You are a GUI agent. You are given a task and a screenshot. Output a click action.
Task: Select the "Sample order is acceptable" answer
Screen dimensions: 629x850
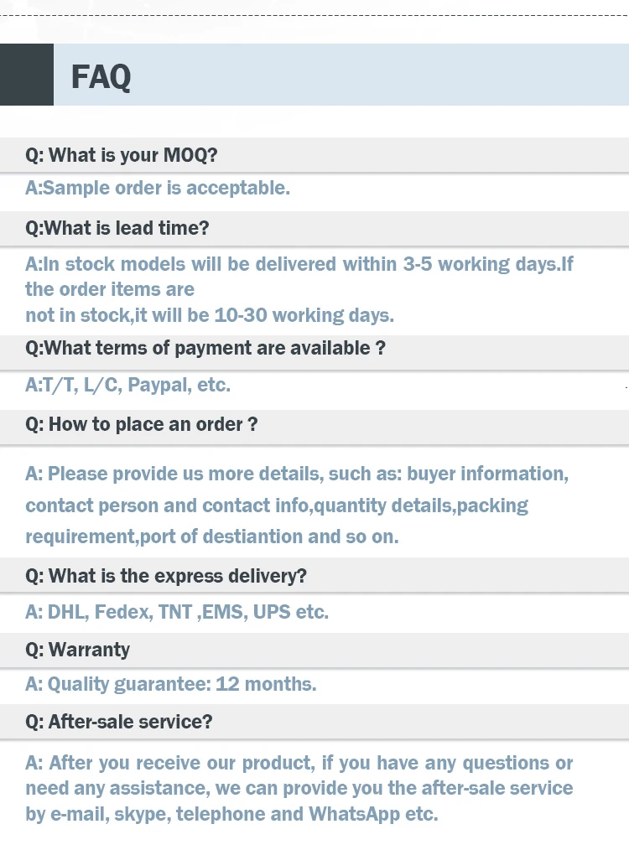tap(158, 188)
